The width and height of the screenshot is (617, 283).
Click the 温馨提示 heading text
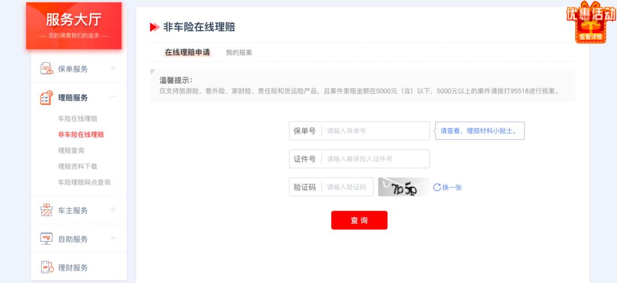(176, 80)
